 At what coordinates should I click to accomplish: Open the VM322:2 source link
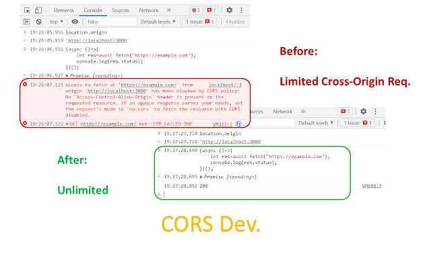[223, 124]
